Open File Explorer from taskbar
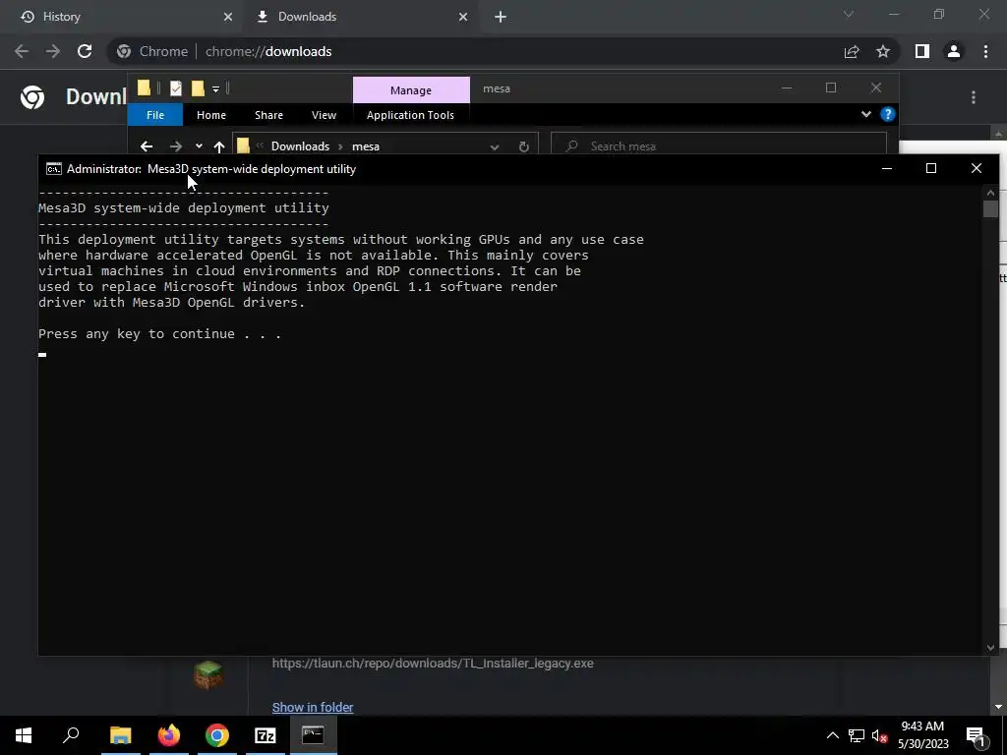The height and width of the screenshot is (755, 1007). tap(120, 735)
